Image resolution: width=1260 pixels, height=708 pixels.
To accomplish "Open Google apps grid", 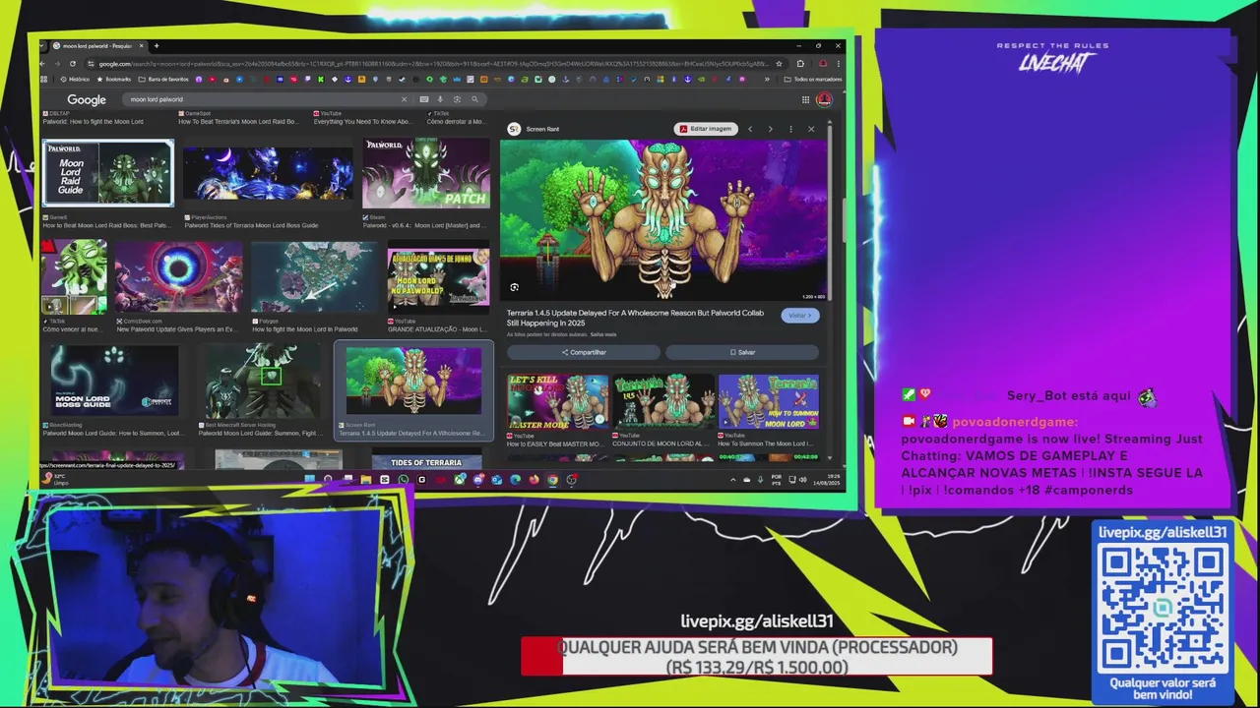I will (x=805, y=99).
